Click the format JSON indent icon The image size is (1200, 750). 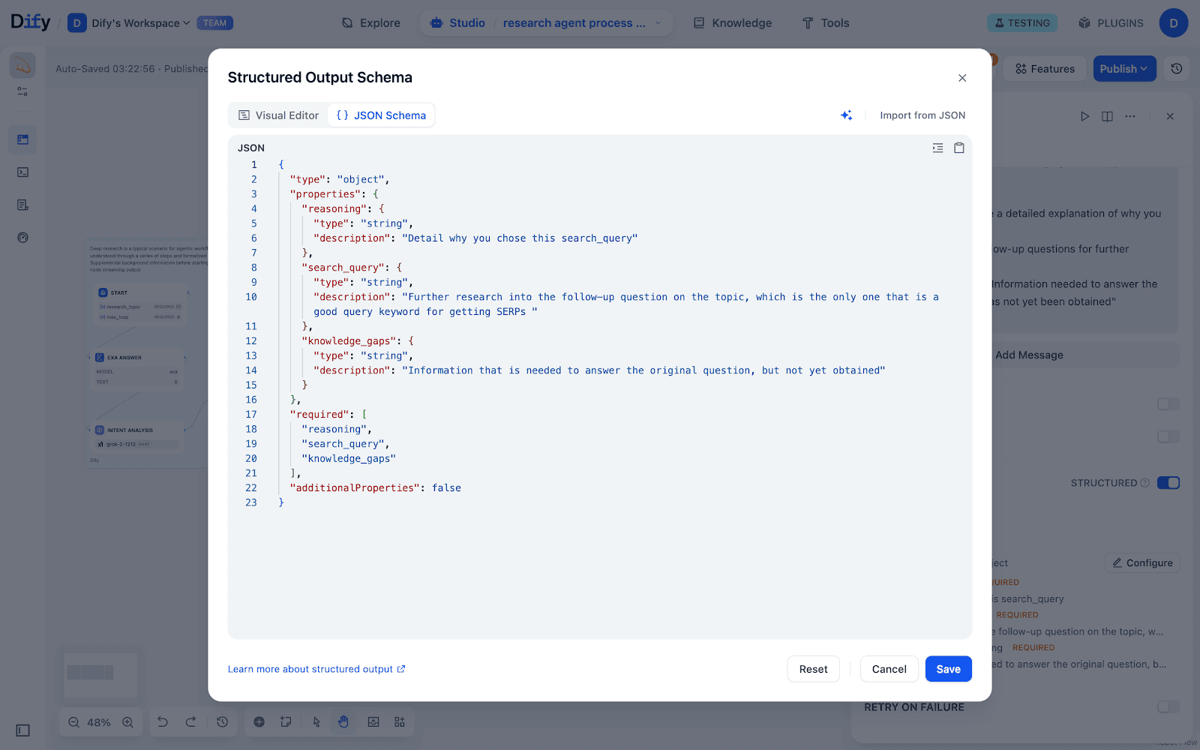(937, 148)
